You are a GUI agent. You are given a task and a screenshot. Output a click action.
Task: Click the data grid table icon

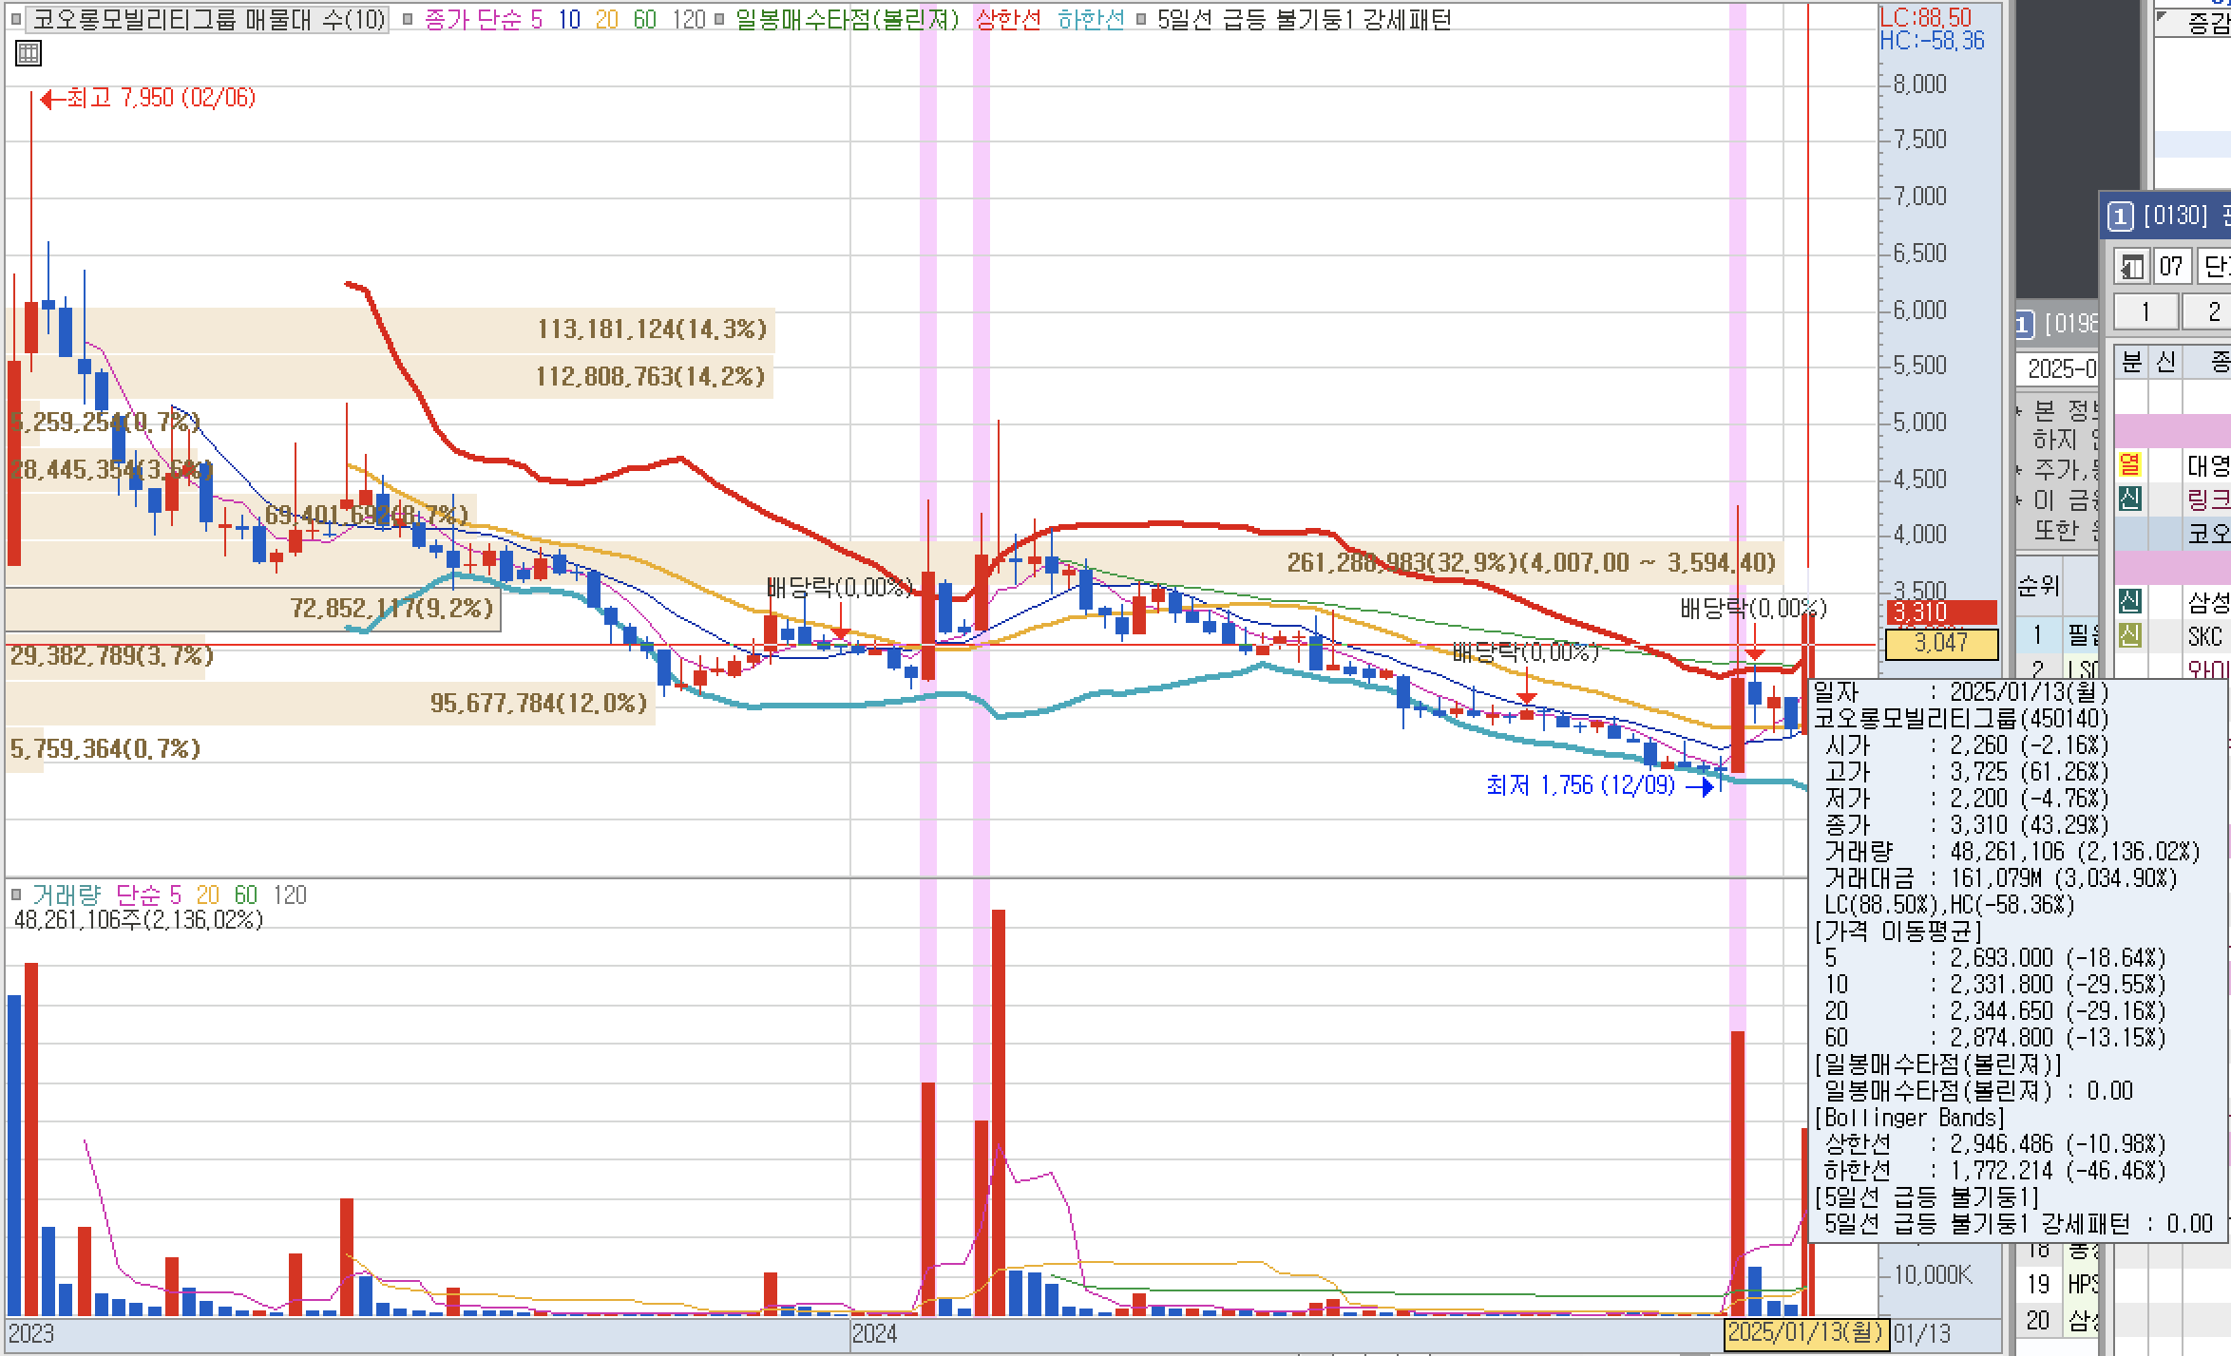29,53
